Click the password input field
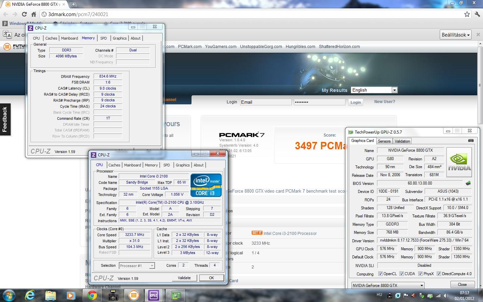483x302 pixels. coord(319,102)
